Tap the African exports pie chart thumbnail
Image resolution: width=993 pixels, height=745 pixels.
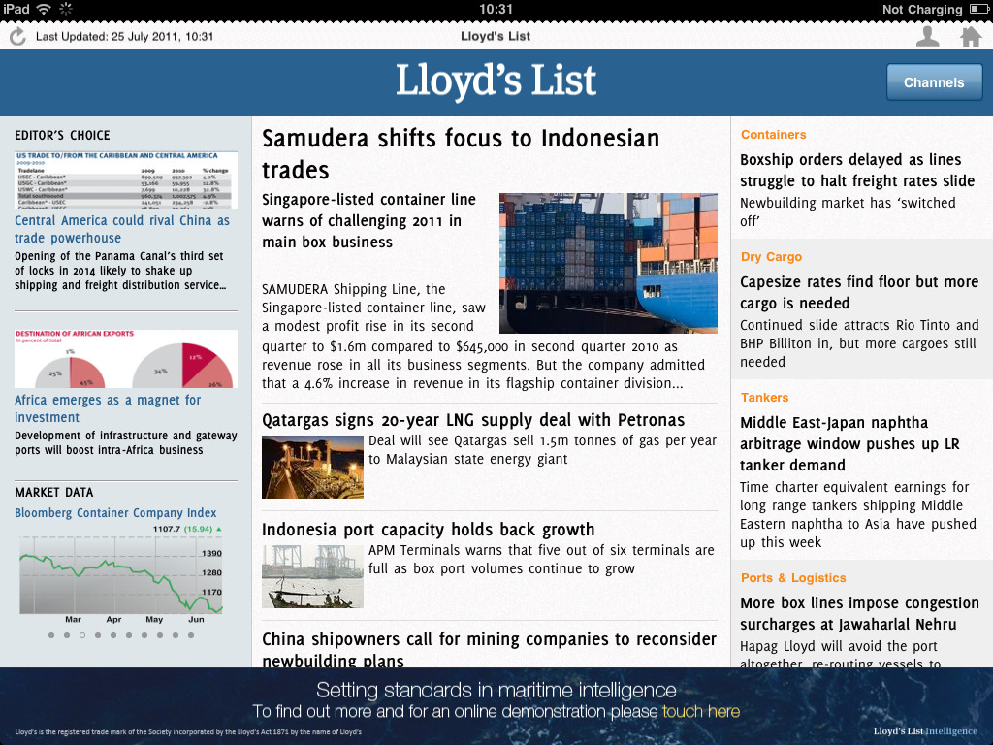(126, 359)
